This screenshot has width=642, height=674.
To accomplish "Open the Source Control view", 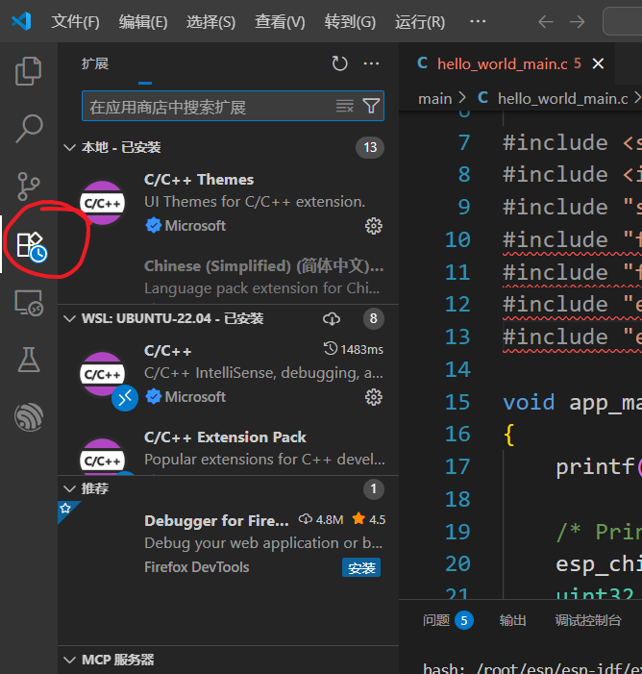I will coord(29,187).
